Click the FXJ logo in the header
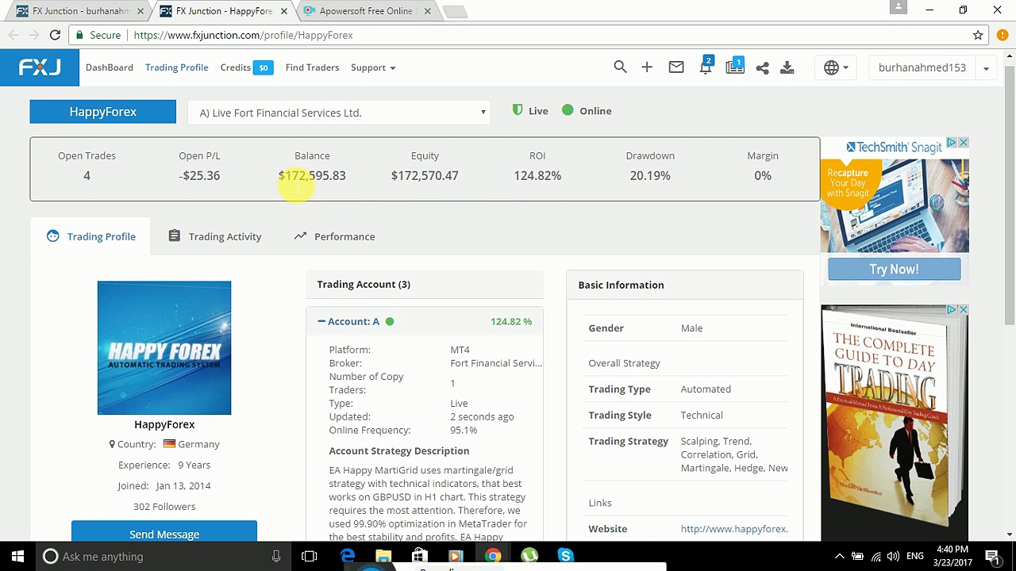The width and height of the screenshot is (1016, 571). tap(40, 67)
